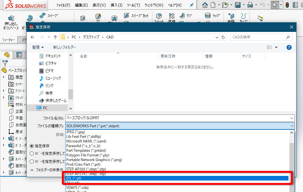Click the Print icon
The height and width of the screenshot is (192, 303).
point(250,5)
